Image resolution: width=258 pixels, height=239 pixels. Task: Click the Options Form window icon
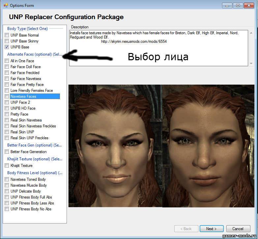coord(6,5)
